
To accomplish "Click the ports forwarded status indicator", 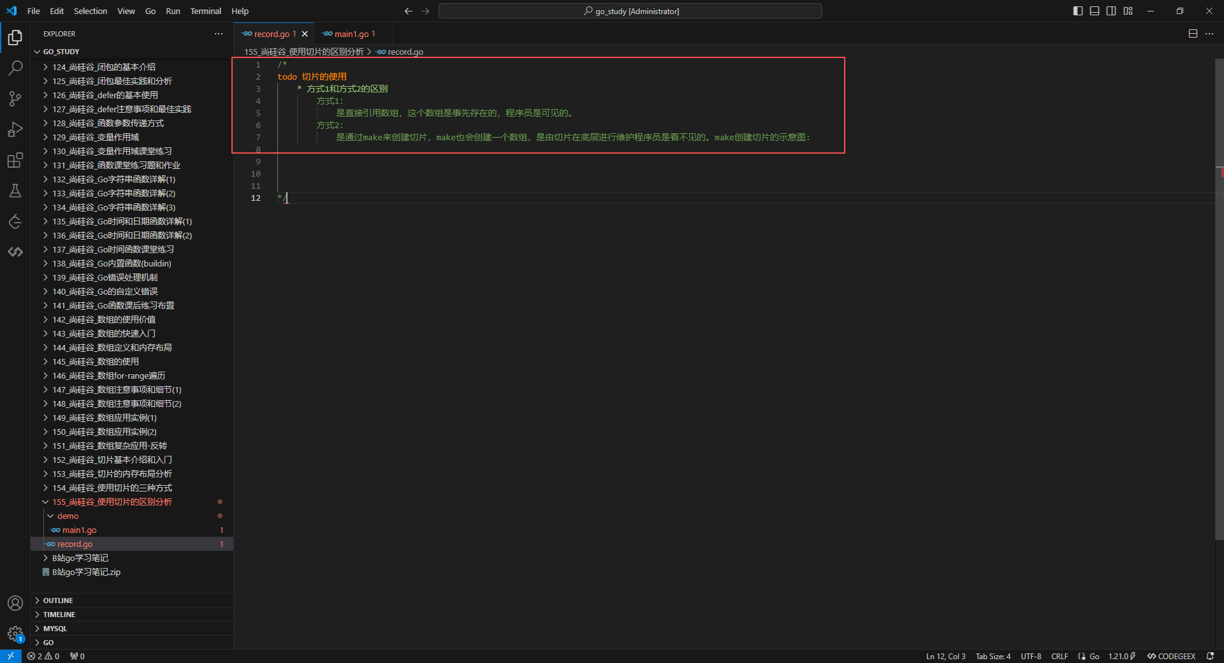I will [77, 656].
